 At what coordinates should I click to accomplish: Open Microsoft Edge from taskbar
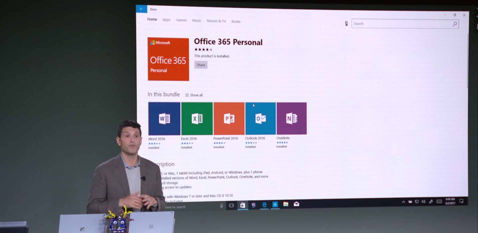pyautogui.click(x=264, y=205)
